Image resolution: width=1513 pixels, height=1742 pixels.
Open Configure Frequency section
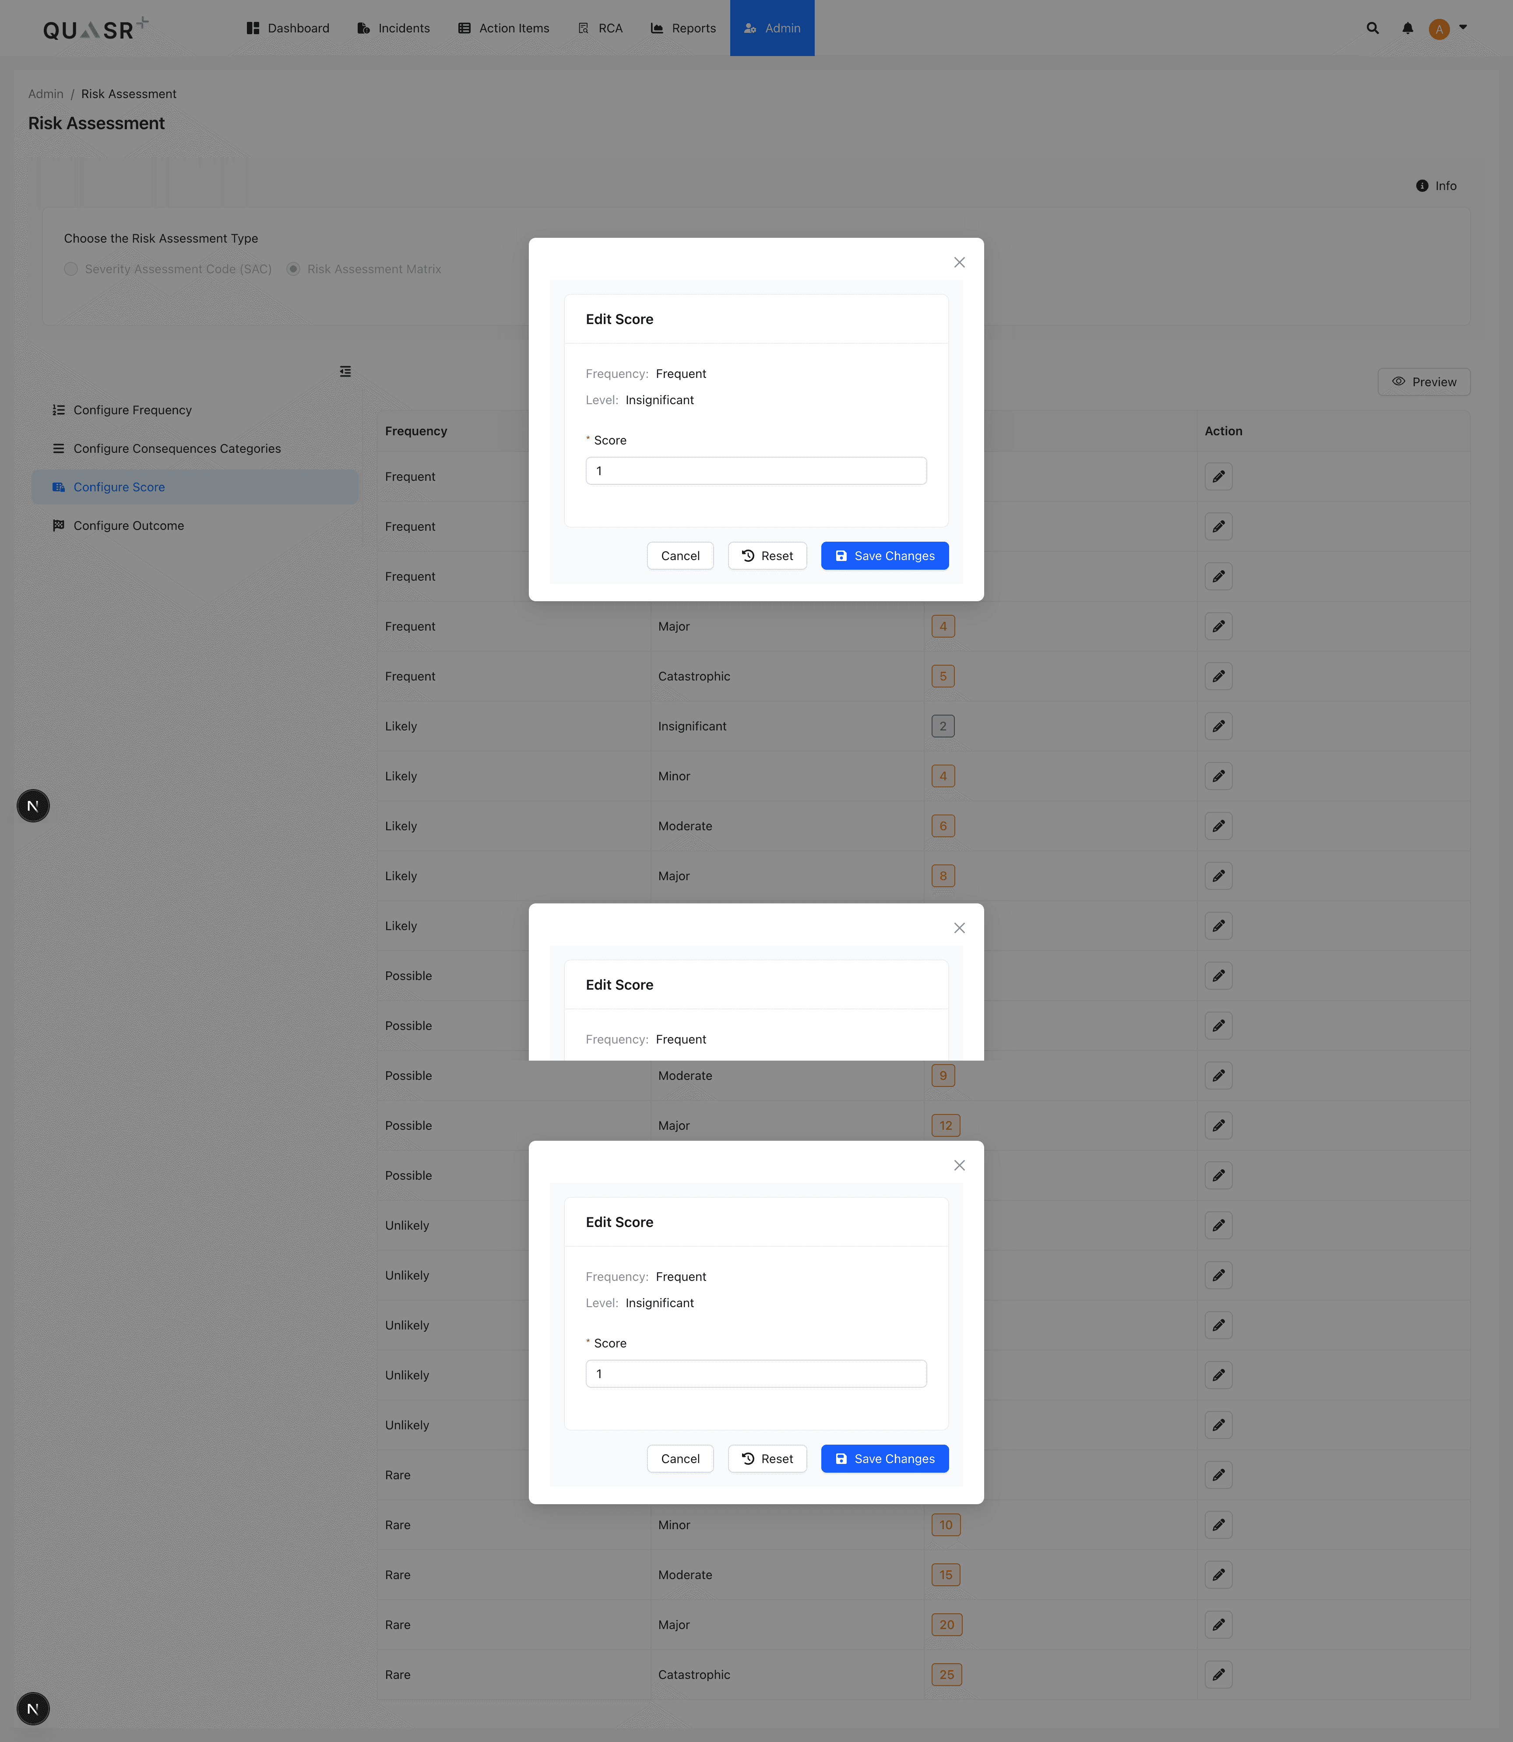pyautogui.click(x=132, y=409)
